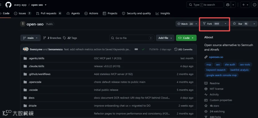Image resolution: width=258 pixels, height=118 pixels.
Task: Select the google-search-console-mcp topic tag
Action: (x=222, y=75)
